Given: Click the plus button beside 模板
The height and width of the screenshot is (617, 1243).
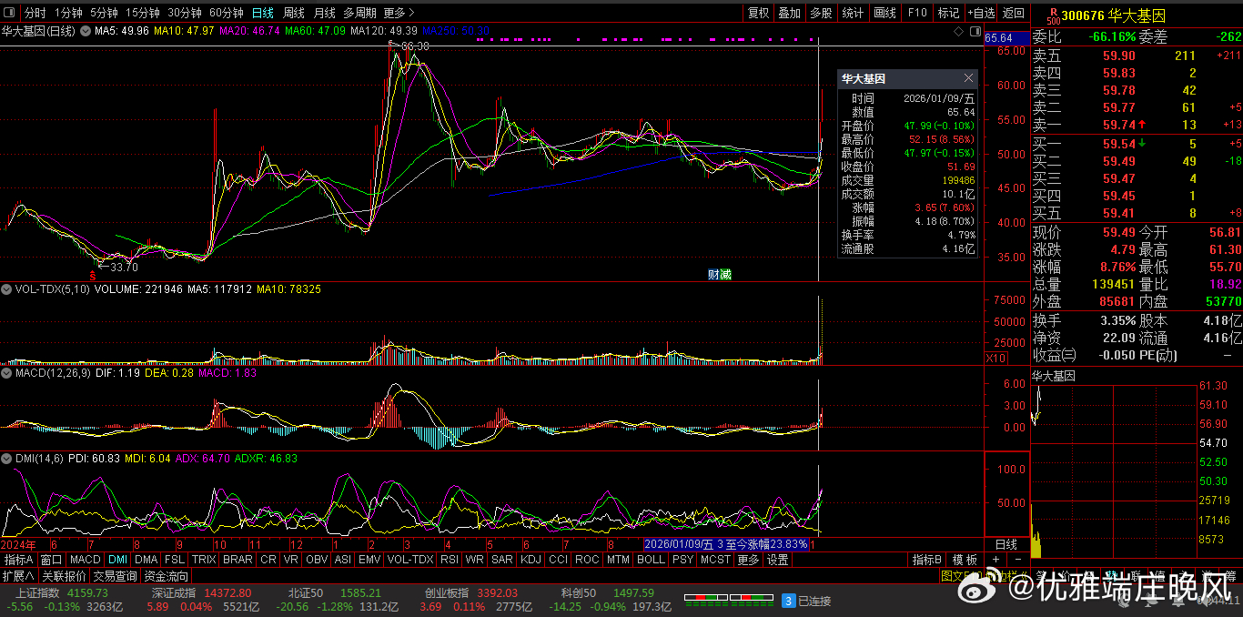Looking at the screenshot, I should pos(996,560).
